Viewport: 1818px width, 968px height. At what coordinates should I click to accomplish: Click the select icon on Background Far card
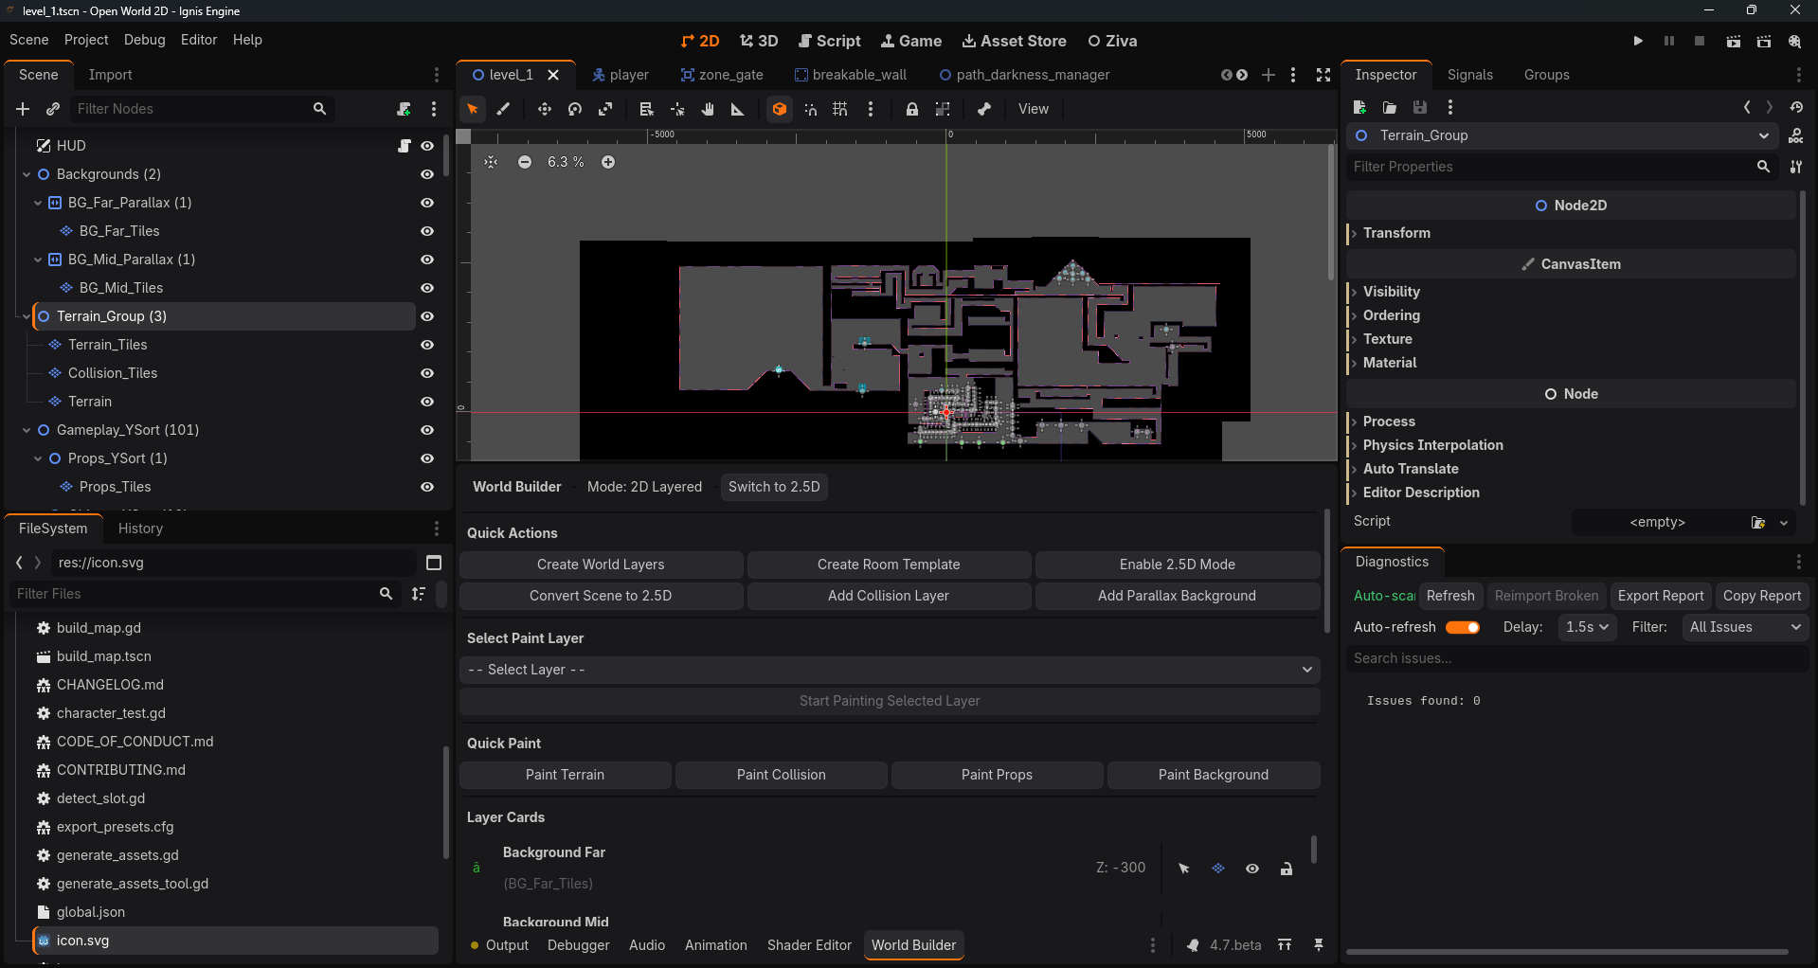point(1184,869)
